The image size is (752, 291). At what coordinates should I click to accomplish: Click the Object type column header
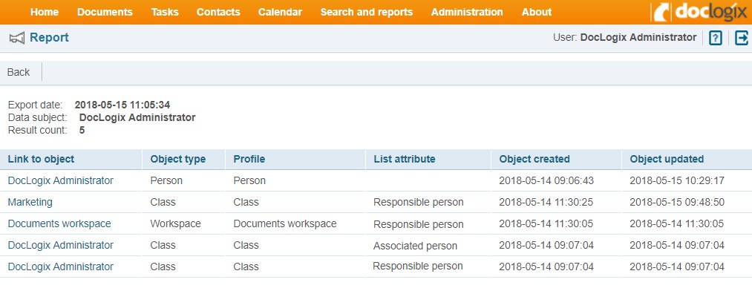tap(178, 159)
